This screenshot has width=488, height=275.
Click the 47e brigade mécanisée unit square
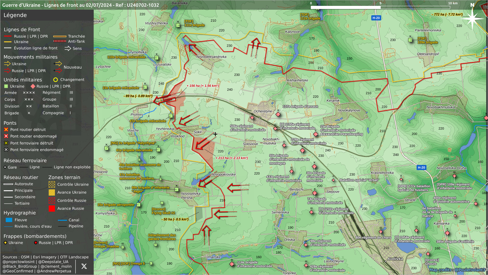171,116
